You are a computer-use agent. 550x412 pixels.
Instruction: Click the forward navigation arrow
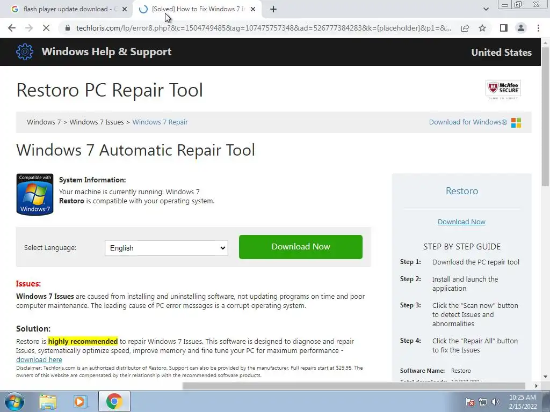(x=29, y=28)
